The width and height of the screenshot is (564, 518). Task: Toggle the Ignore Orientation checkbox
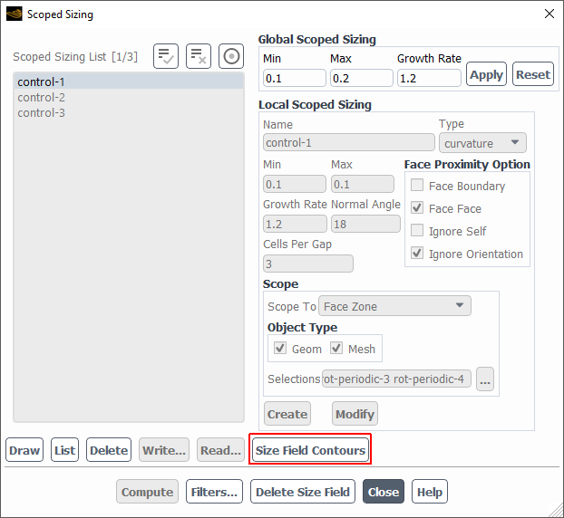click(417, 254)
